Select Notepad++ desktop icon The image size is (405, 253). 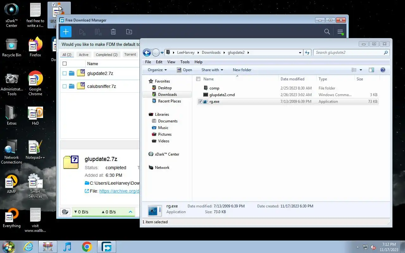pos(35,150)
